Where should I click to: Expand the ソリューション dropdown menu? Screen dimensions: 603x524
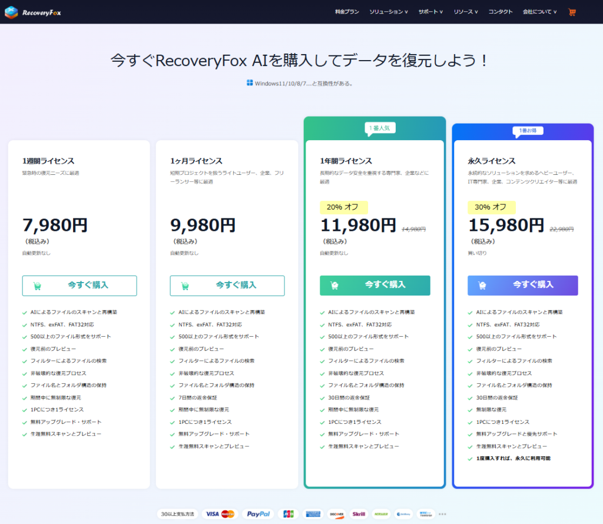click(389, 12)
